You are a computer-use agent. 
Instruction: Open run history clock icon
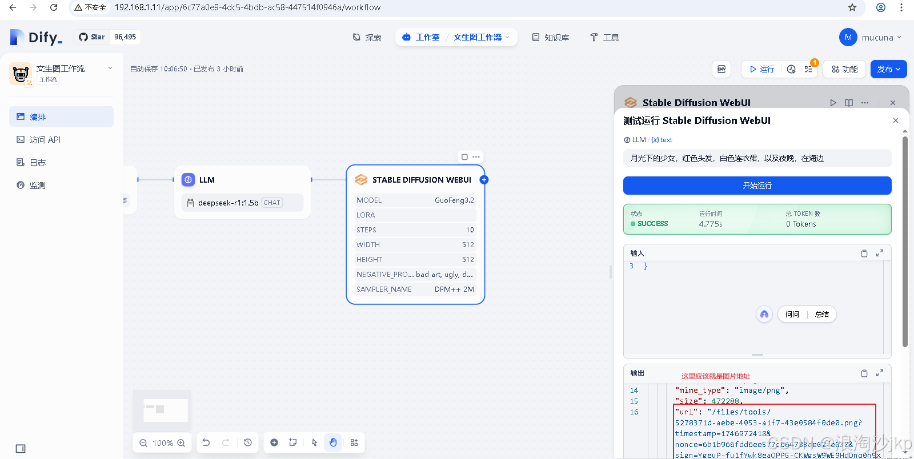[791, 69]
